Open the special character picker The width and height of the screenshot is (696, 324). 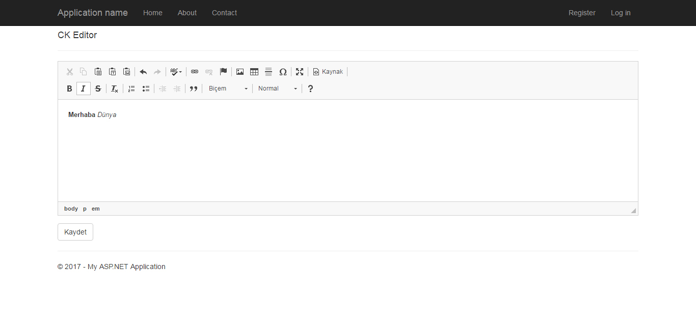point(283,72)
